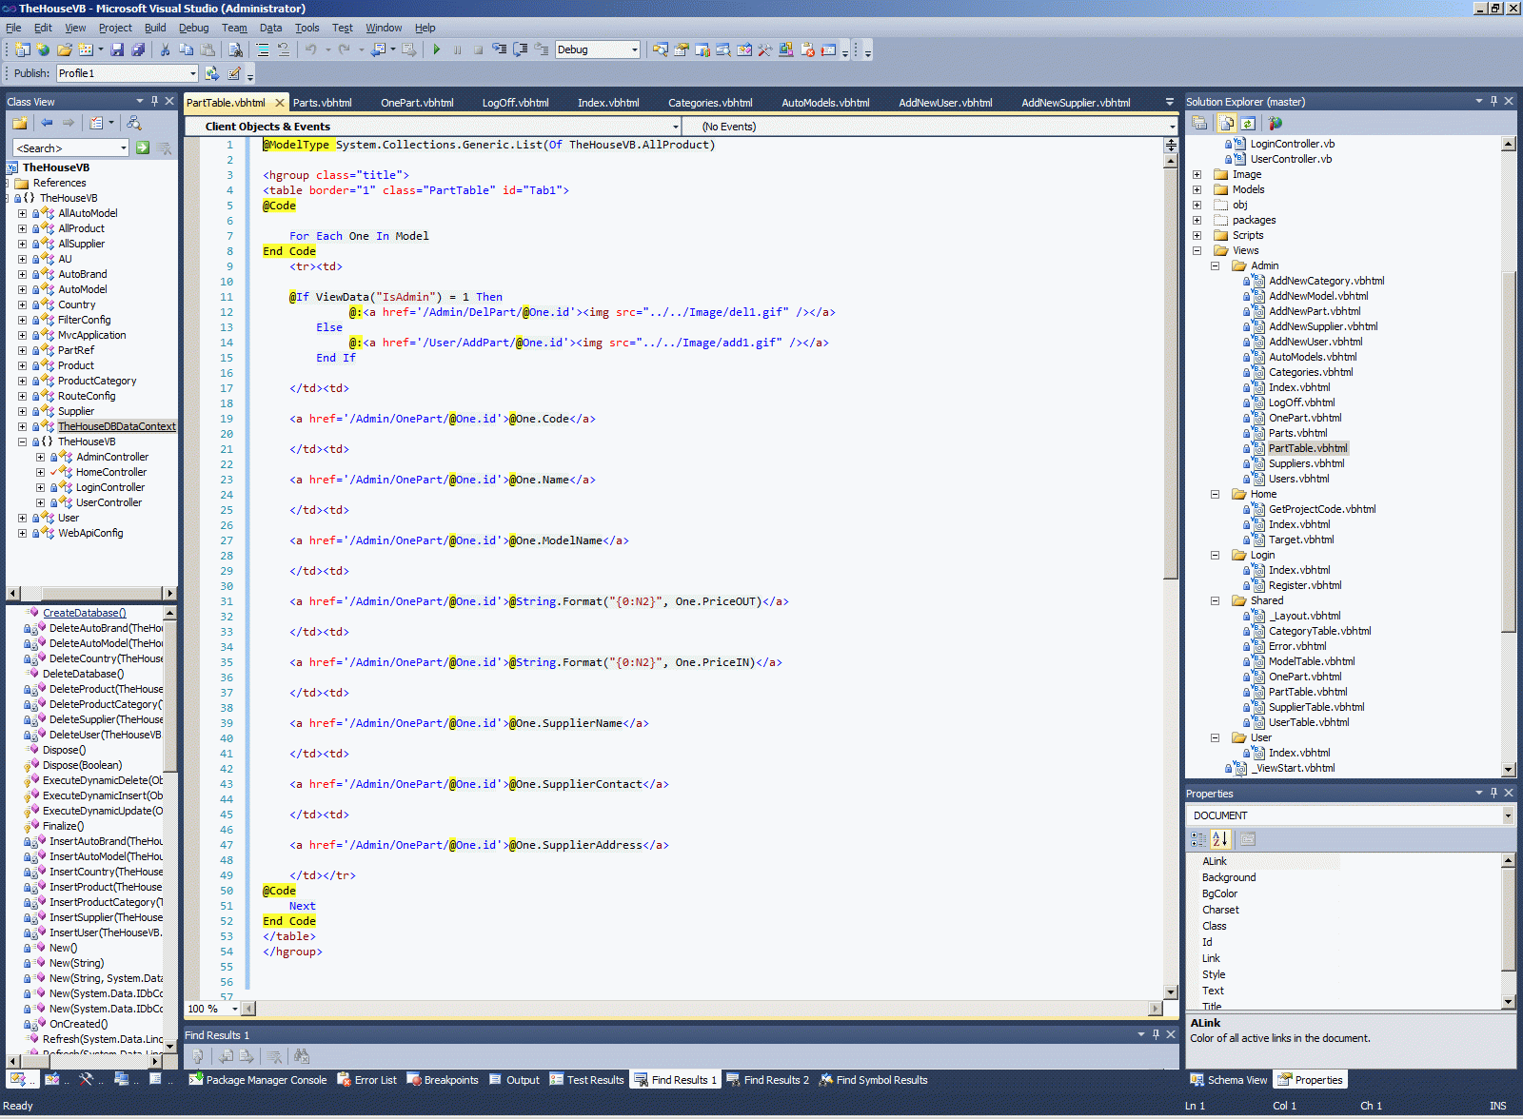This screenshot has width=1523, height=1119.
Task: Toggle auto-hide pin on Solution Explorer
Action: click(1493, 101)
